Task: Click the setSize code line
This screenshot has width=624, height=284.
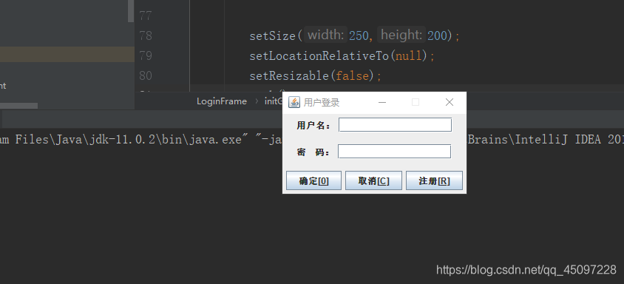Action: 355,35
